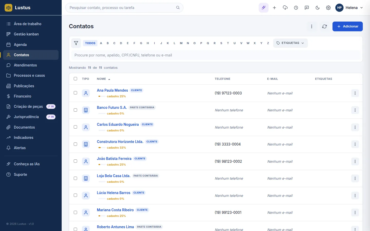This screenshot has height=231, width=370.
Task: Click the plus quick-add icon in top bar
Action: coord(274,8)
